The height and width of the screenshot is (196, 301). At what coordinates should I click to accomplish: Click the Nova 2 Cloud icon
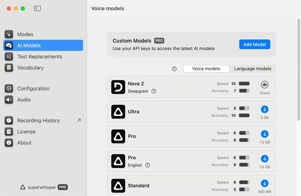(x=265, y=85)
